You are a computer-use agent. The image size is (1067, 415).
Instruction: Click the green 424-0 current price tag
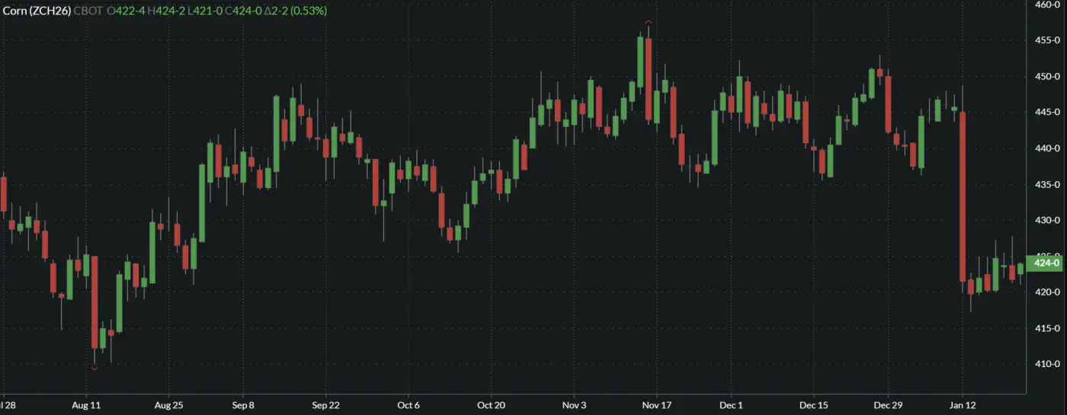tap(1046, 263)
